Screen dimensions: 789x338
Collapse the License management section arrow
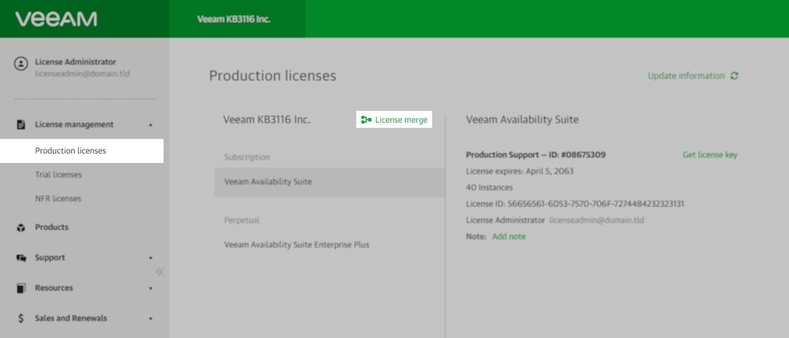click(x=151, y=125)
